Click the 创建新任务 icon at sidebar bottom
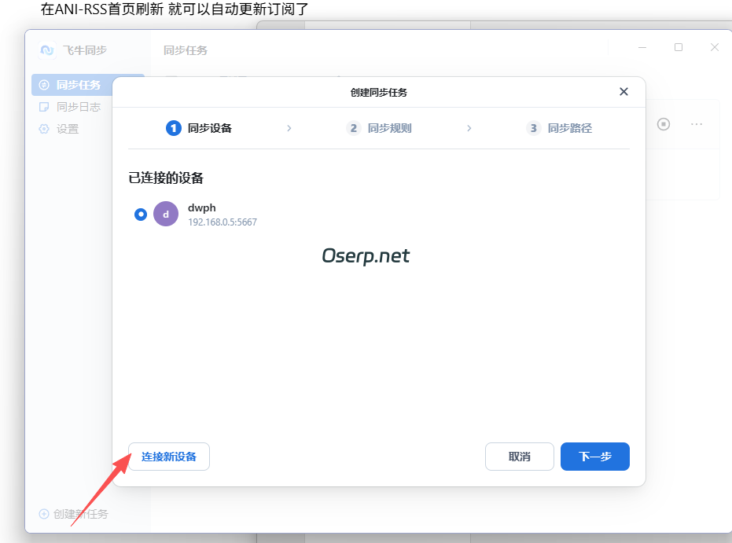 point(43,513)
